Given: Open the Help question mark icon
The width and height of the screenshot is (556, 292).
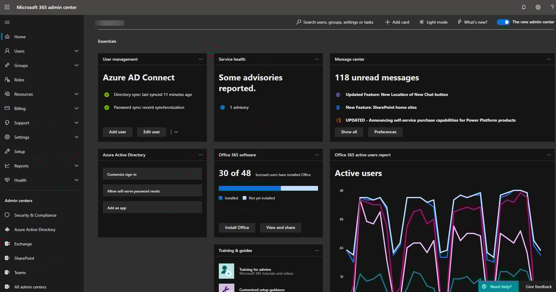Looking at the screenshot, I should click(x=552, y=7).
